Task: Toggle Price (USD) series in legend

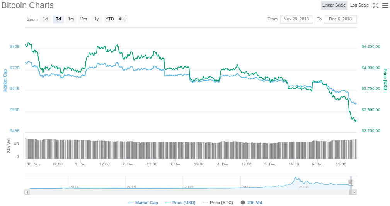Action: coord(181,203)
